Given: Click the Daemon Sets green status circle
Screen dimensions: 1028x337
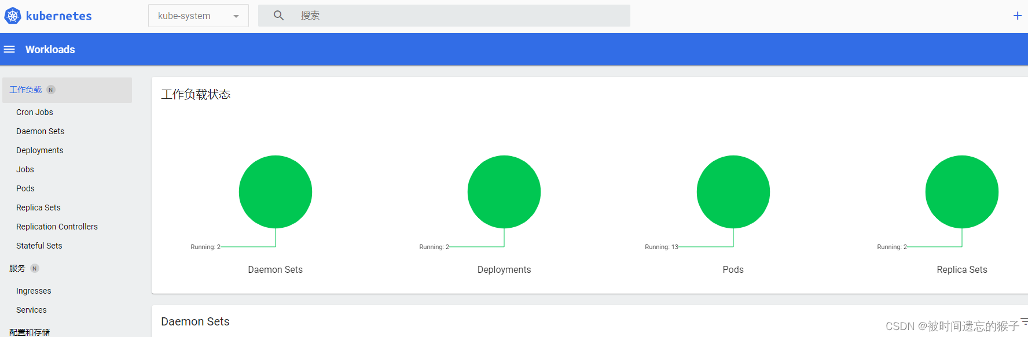Looking at the screenshot, I should pyautogui.click(x=276, y=192).
